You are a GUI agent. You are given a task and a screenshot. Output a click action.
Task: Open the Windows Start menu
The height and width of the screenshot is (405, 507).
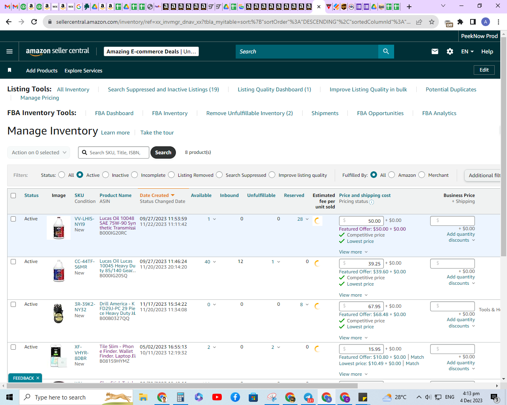pos(10,397)
